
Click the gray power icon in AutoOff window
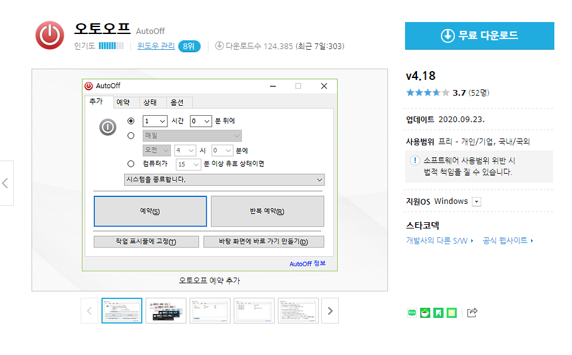point(108,127)
